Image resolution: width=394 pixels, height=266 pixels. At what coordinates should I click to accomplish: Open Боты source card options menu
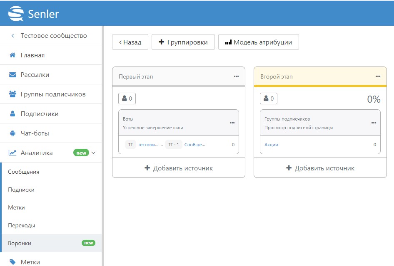coord(232,123)
